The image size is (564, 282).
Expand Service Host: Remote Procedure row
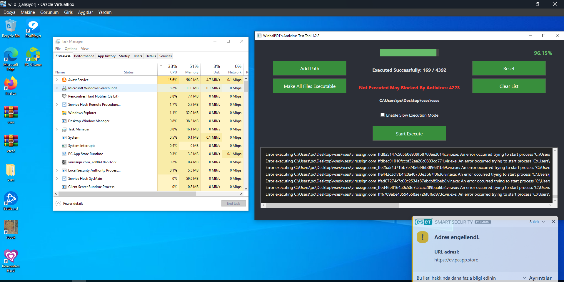(x=57, y=105)
